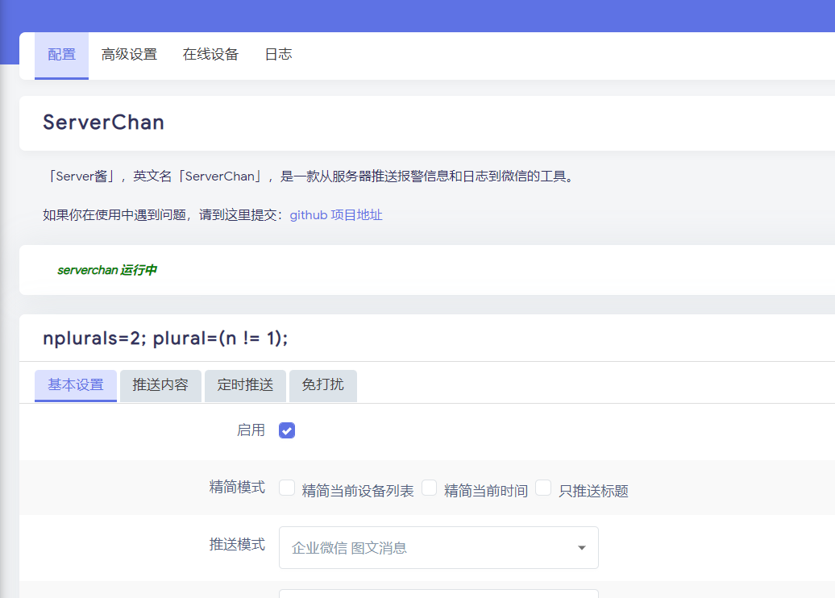Open the 在线设备 tab

pos(210,55)
